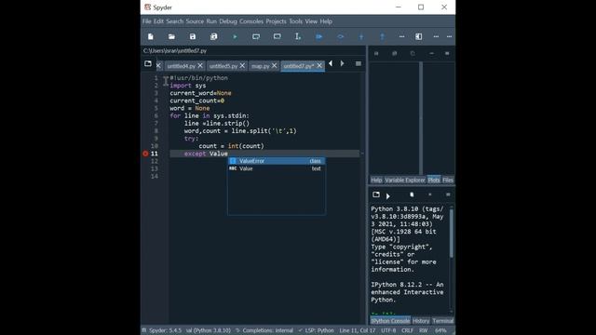Image resolution: width=596 pixels, height=335 pixels.
Task: Browse tabs with editor folder icon
Action: click(148, 63)
